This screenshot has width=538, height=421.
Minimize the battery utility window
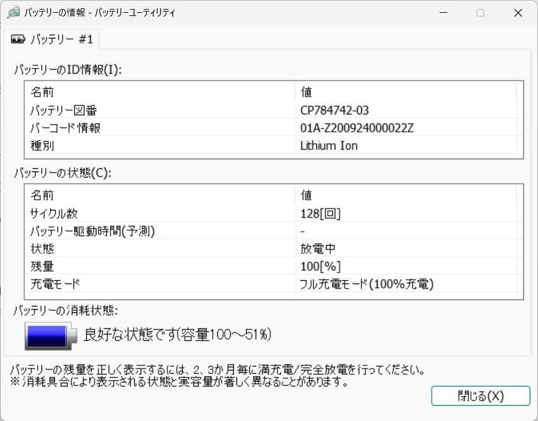pos(443,12)
